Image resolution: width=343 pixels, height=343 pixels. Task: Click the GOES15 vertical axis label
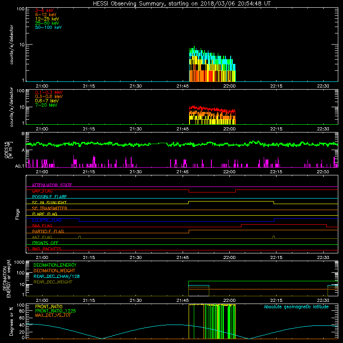9,150
